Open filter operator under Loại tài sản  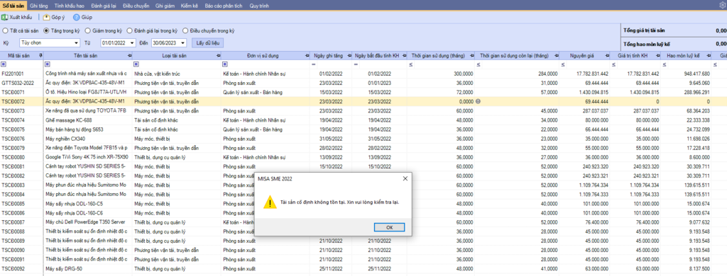click(136, 64)
